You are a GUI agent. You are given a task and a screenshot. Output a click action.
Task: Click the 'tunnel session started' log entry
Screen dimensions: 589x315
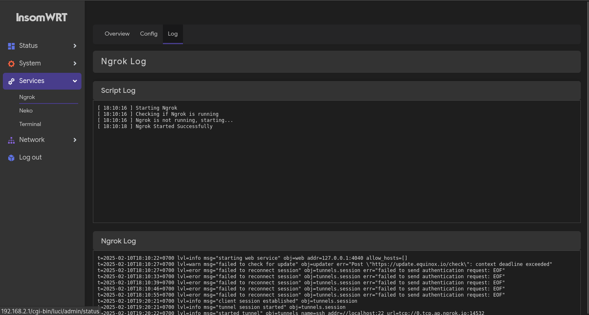(221, 307)
